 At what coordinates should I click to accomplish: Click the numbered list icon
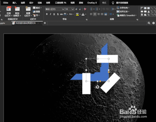pos(97,9)
